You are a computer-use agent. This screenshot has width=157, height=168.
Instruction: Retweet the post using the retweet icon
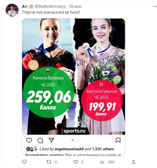click(x=49, y=162)
